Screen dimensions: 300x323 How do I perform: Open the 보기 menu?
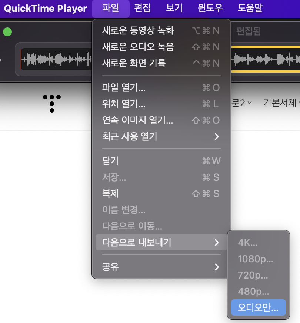[x=174, y=9]
